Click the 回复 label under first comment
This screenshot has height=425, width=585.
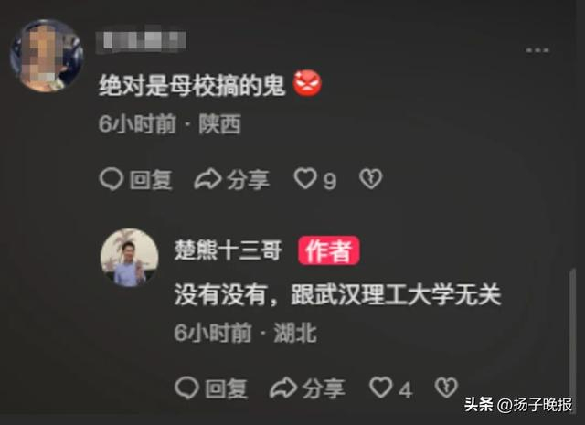tap(151, 180)
